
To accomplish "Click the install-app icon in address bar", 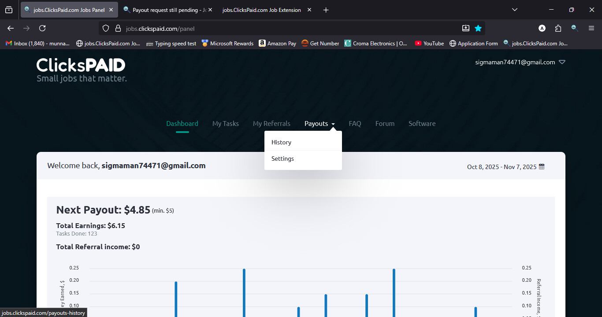I will coord(466,28).
